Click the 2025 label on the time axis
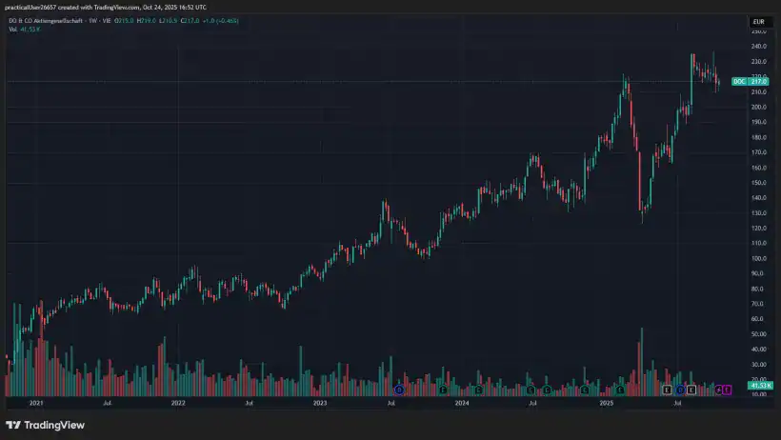Viewport: 781px width, 440px height. click(604, 404)
